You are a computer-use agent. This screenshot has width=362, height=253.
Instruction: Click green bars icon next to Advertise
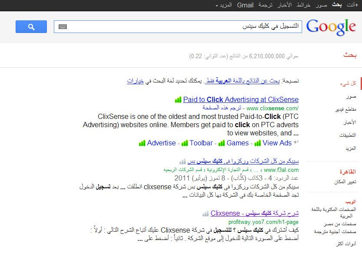[x=142, y=143]
